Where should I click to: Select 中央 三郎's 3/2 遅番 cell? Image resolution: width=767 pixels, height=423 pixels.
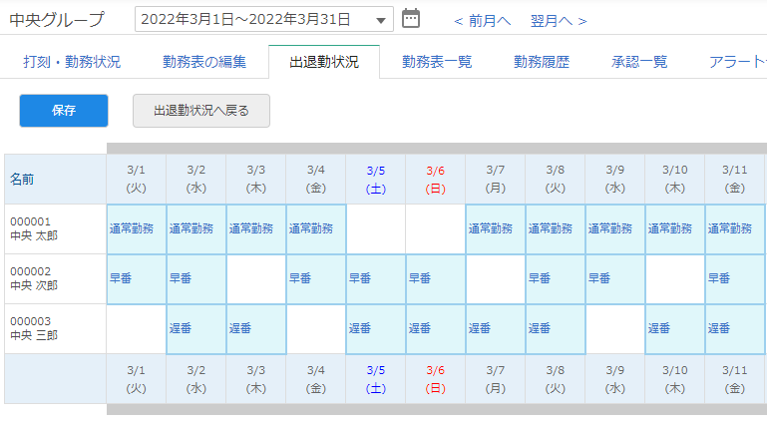[196, 328]
